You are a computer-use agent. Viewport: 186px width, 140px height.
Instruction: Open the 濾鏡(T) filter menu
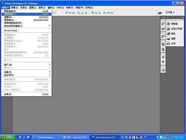51,7
